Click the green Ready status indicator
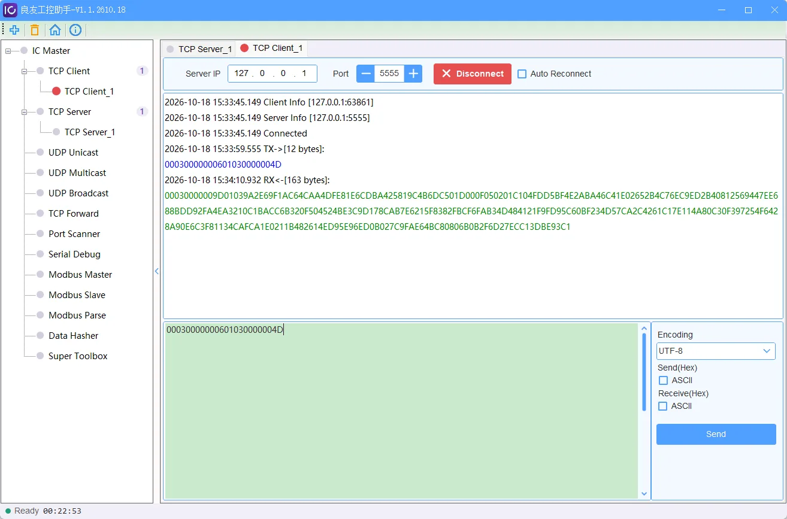 [x=8, y=511]
